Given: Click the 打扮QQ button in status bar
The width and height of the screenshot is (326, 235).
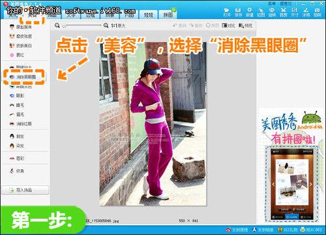Looking at the screenshot, I should point(288,230).
